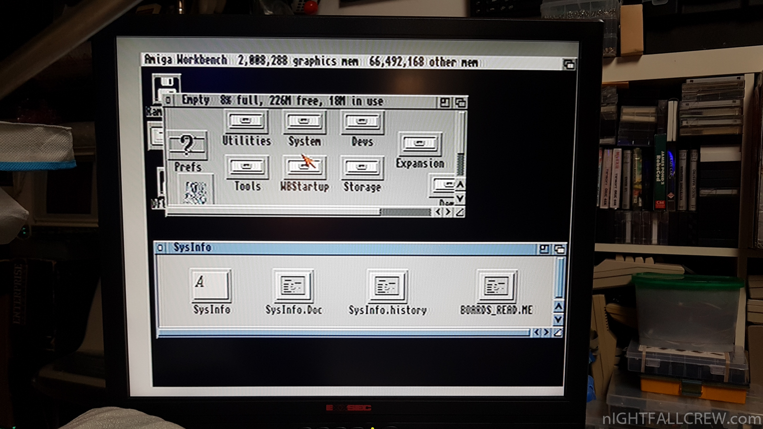Select the BOARDS_READ.ME document icon
This screenshot has width=763, height=429.
(x=496, y=286)
